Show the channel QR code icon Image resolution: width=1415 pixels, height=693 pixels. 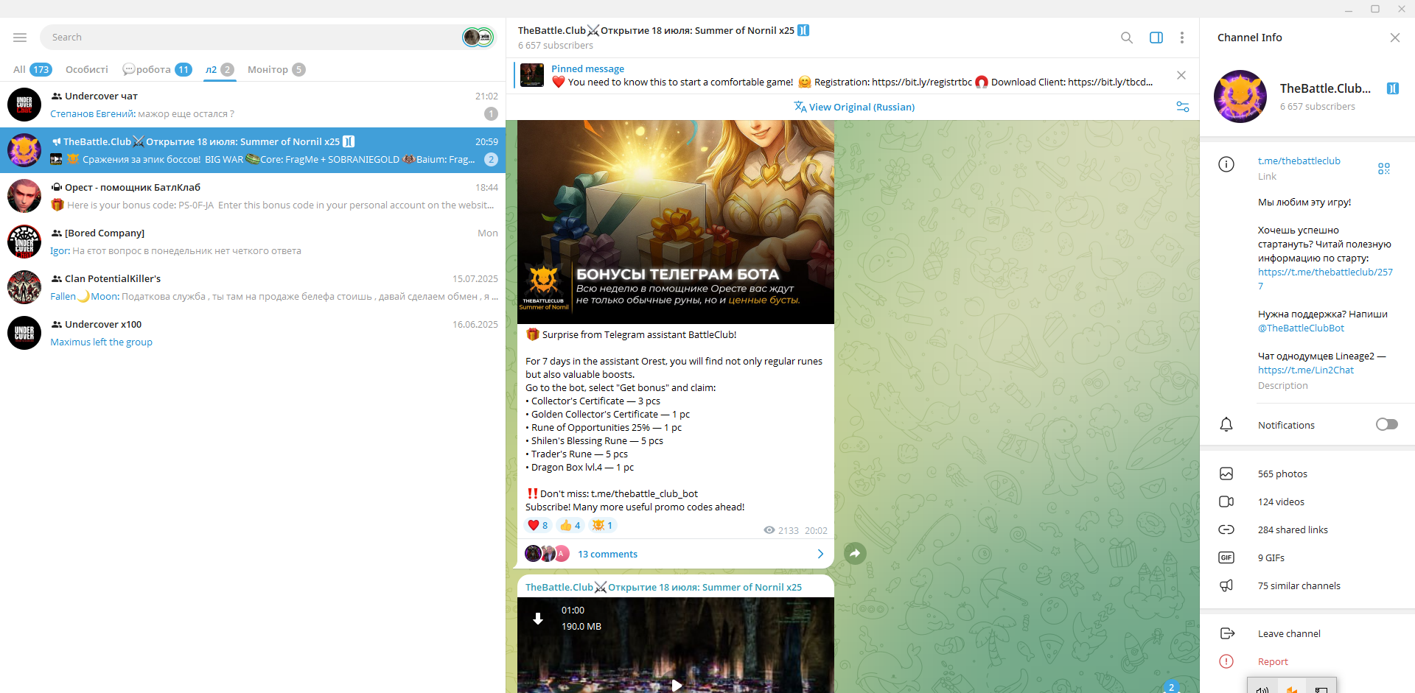(1384, 169)
